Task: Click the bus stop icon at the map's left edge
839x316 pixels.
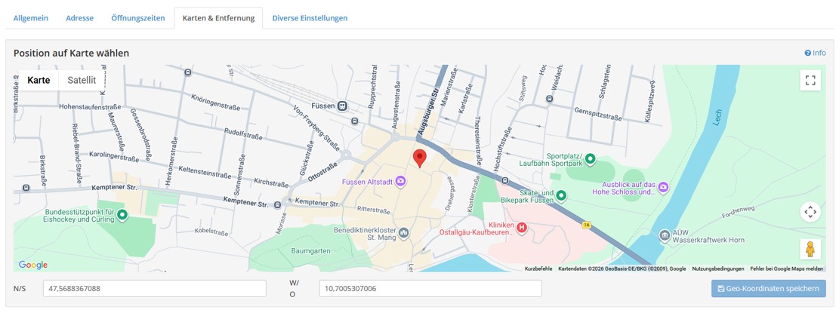Action: 26,188
